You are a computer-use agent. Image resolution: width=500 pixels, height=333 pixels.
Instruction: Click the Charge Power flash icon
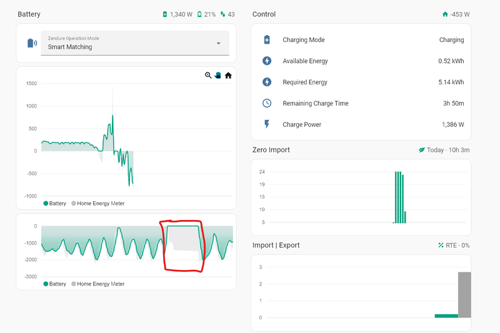click(x=267, y=124)
